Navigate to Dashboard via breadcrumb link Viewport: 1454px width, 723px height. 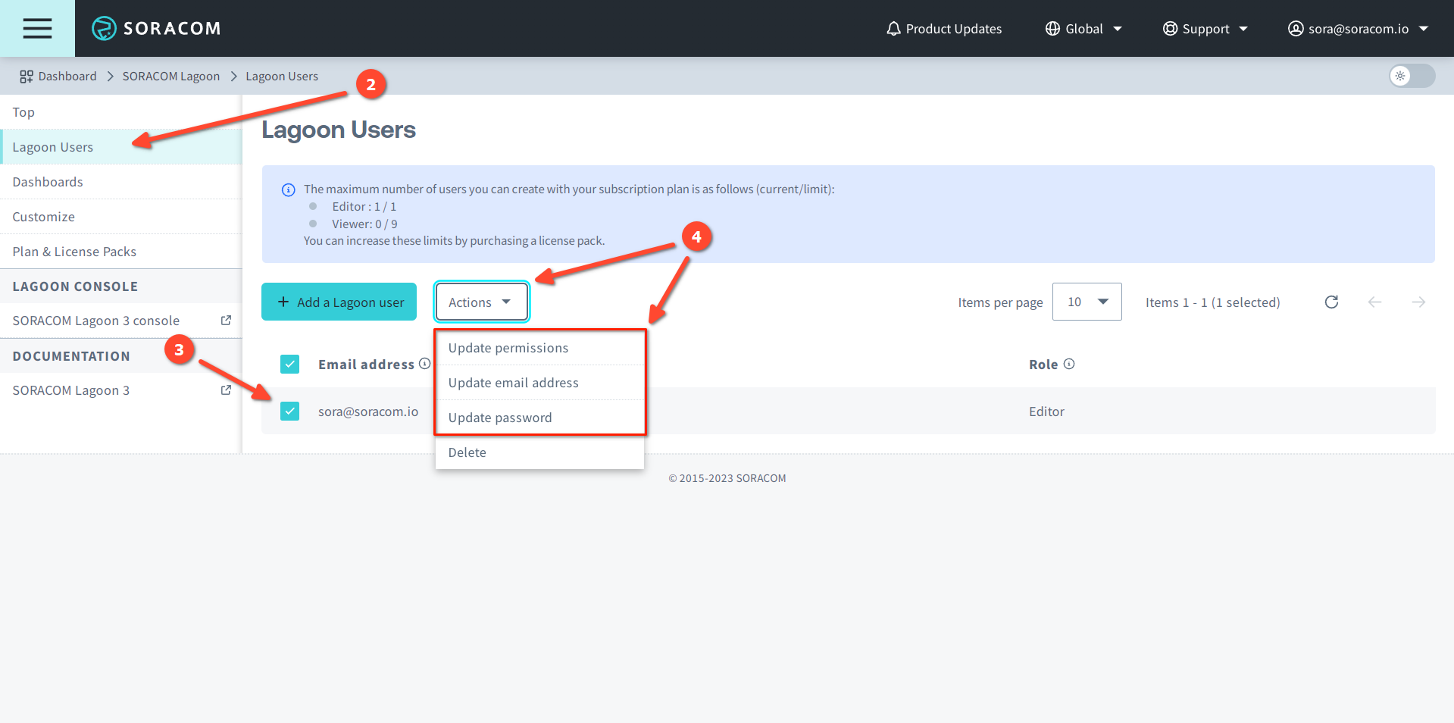pos(68,76)
